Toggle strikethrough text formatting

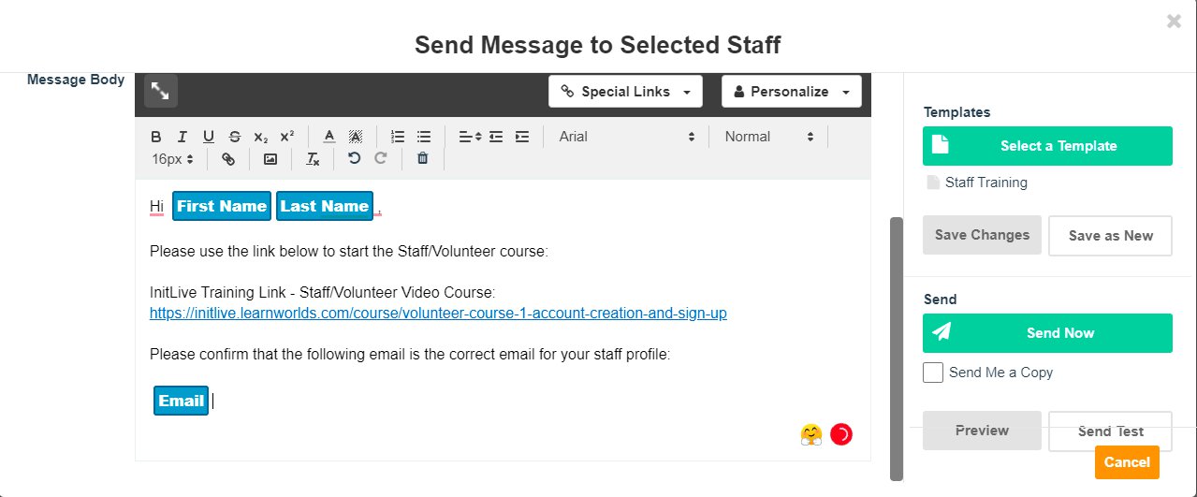tap(235, 137)
